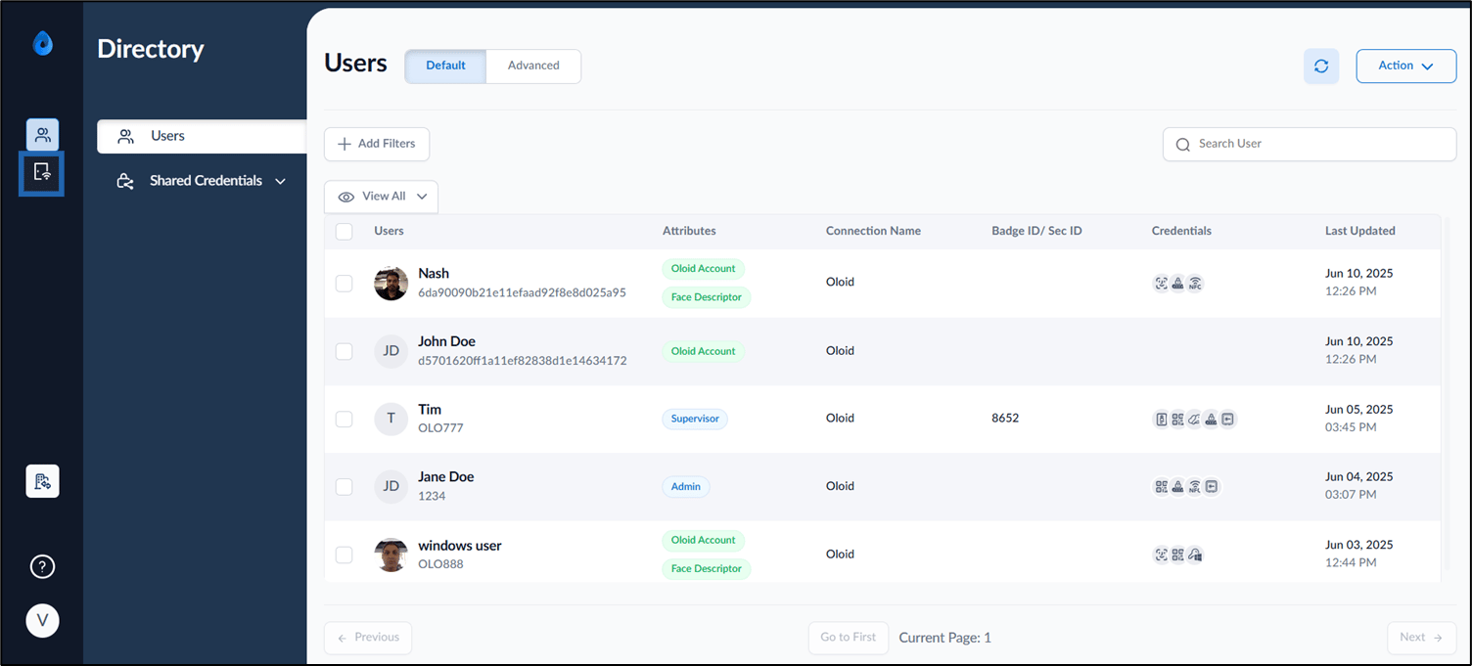Click the Last Updated column header

click(x=1359, y=232)
